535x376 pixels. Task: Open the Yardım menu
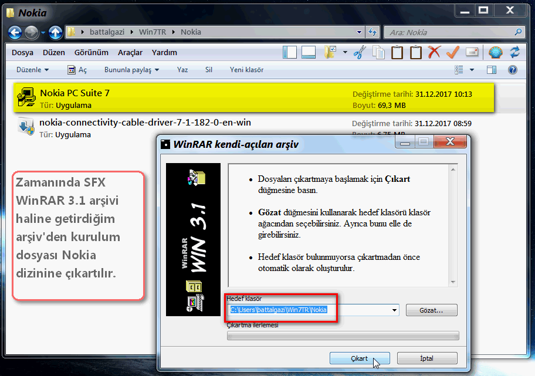pos(164,53)
